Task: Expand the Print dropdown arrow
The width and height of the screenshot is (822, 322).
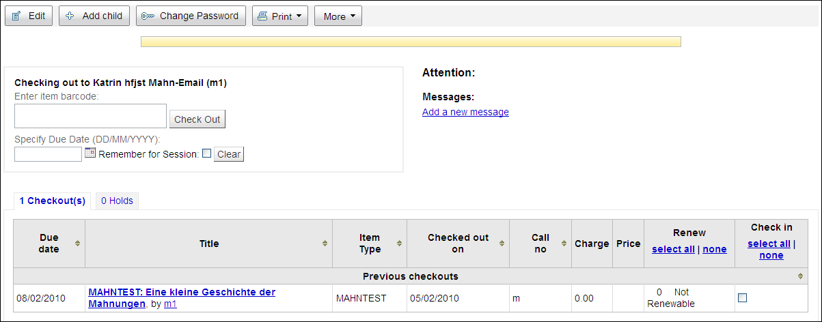Action: [299, 16]
